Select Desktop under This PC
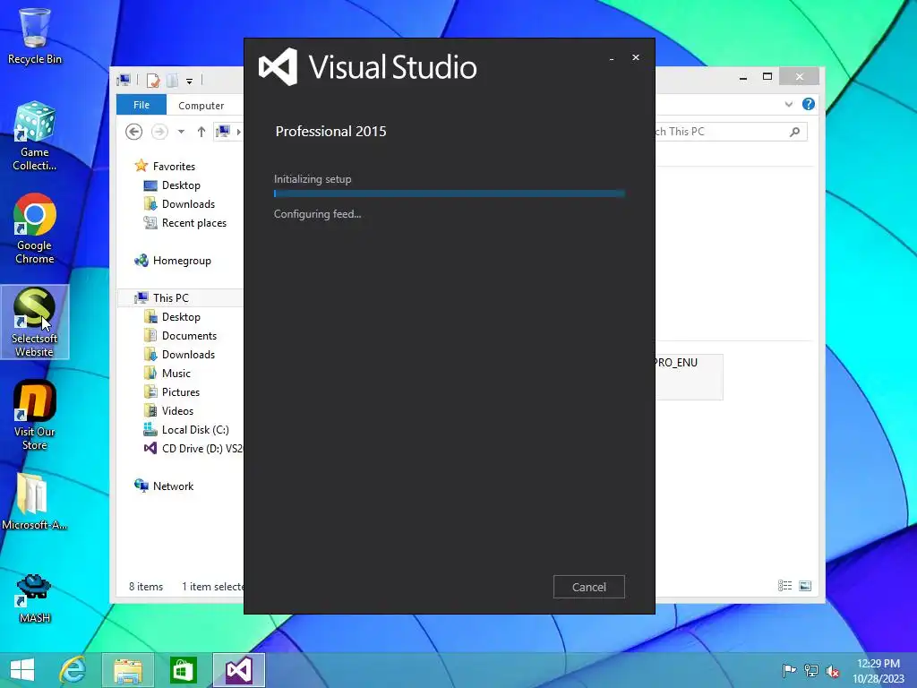Image resolution: width=917 pixels, height=688 pixels. [172, 317]
